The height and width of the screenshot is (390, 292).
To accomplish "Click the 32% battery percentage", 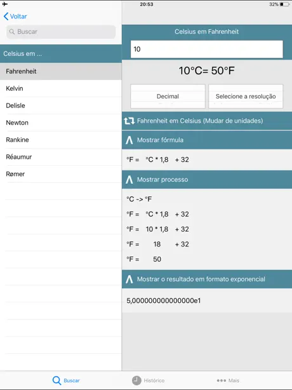I will pos(274,4).
